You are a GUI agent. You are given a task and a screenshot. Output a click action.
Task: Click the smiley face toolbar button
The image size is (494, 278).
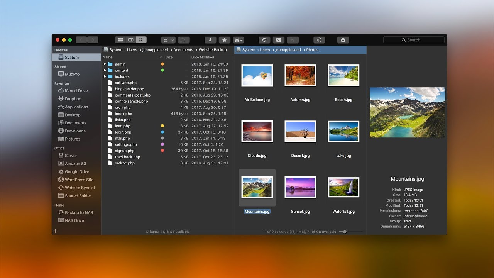coord(319,40)
